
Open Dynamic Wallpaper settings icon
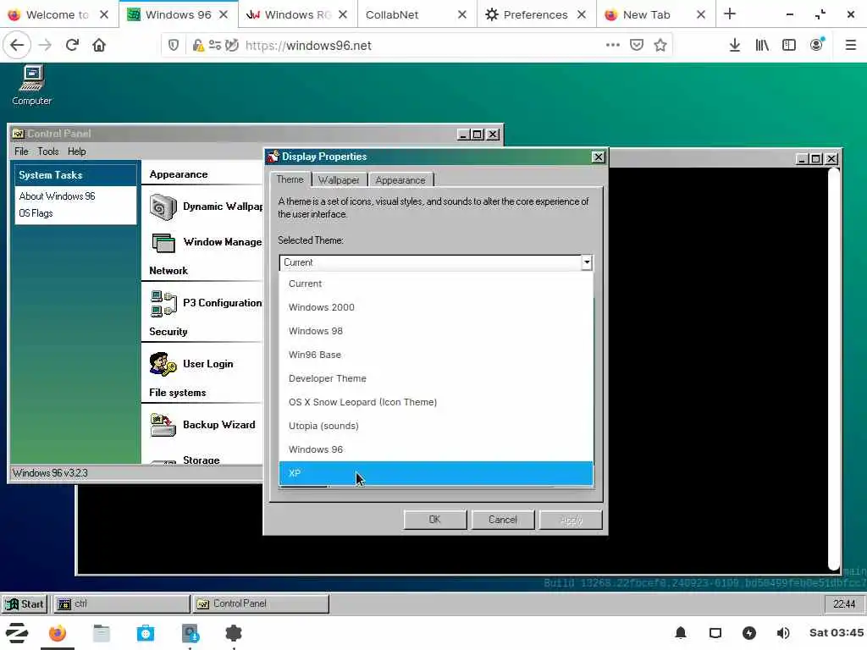point(163,207)
